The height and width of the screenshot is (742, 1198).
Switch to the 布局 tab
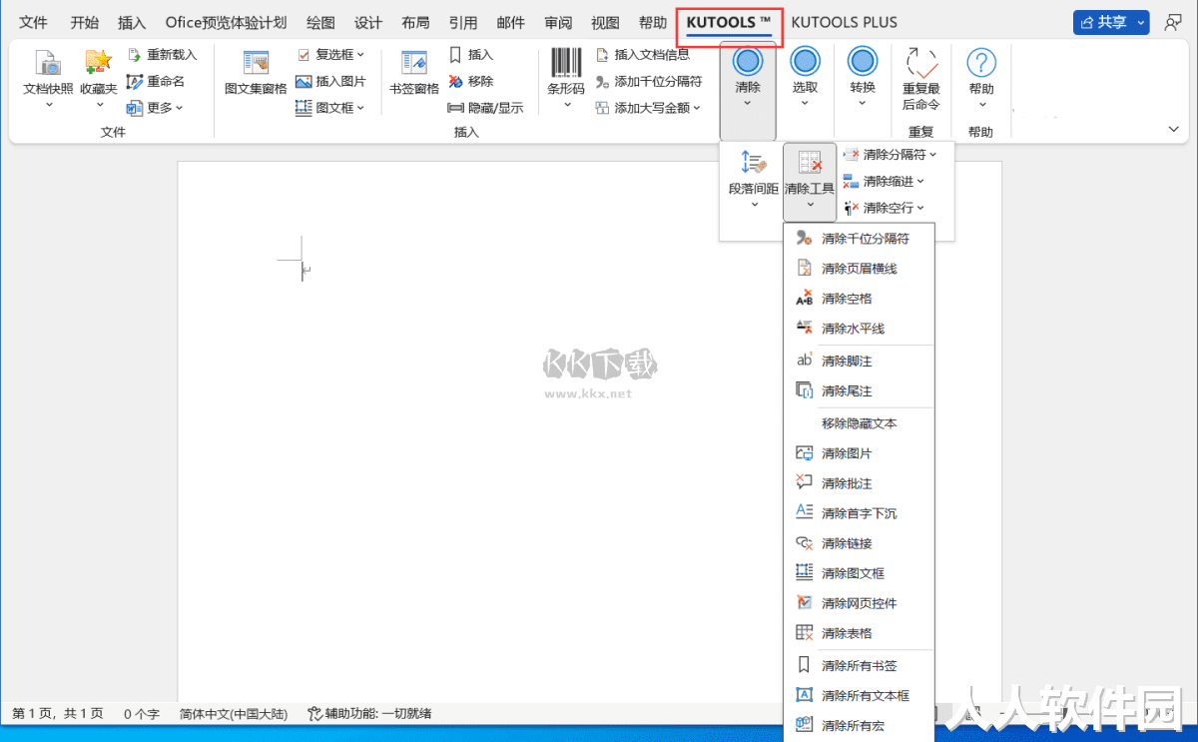(x=416, y=22)
